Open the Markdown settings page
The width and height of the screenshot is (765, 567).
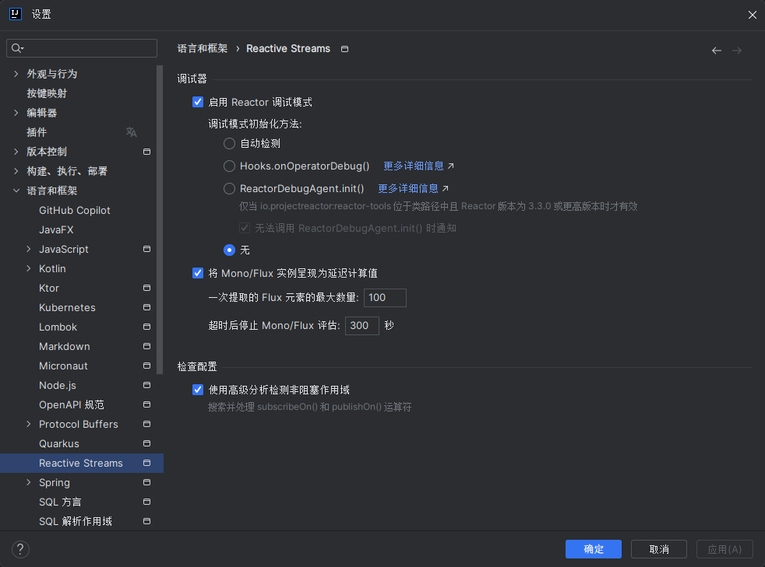pos(65,347)
